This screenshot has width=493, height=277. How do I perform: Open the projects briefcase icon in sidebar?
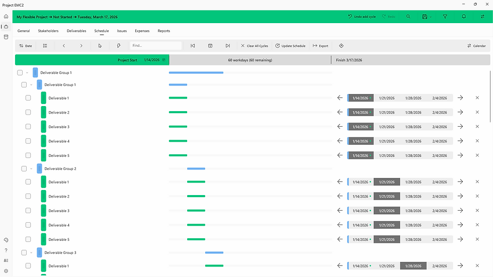click(x=6, y=27)
